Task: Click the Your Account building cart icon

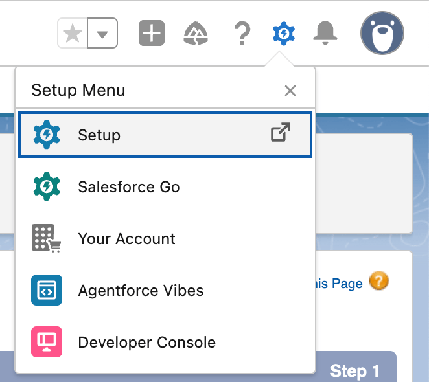Action: click(47, 238)
